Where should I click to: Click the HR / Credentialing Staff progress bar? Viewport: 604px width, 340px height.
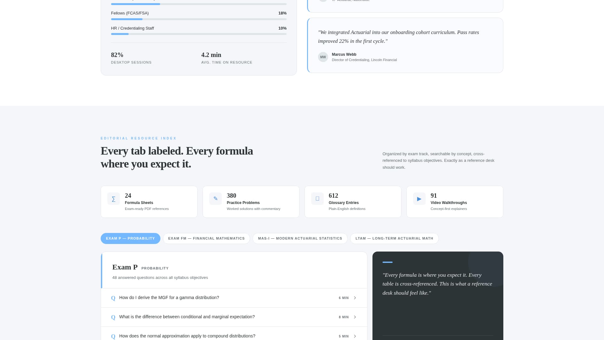click(x=199, y=34)
